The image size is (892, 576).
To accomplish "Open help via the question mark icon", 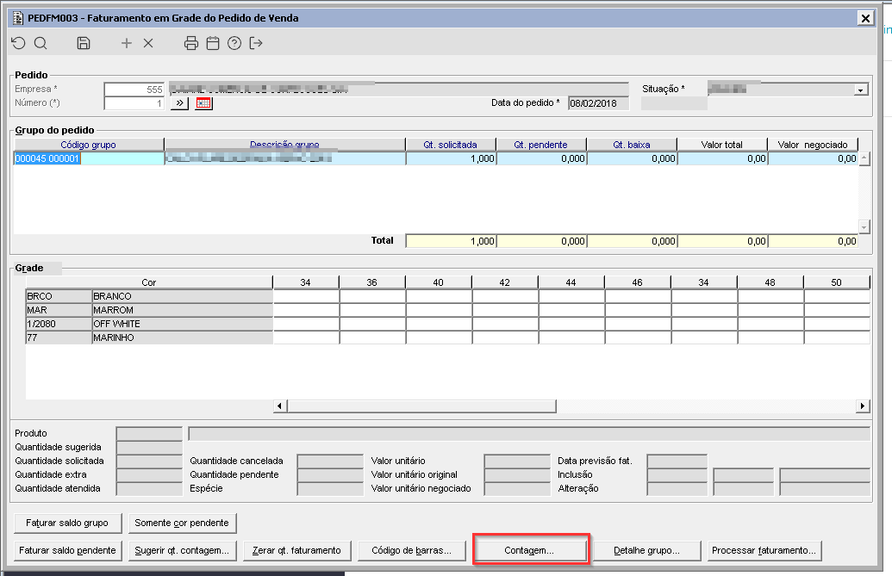I will click(x=234, y=43).
